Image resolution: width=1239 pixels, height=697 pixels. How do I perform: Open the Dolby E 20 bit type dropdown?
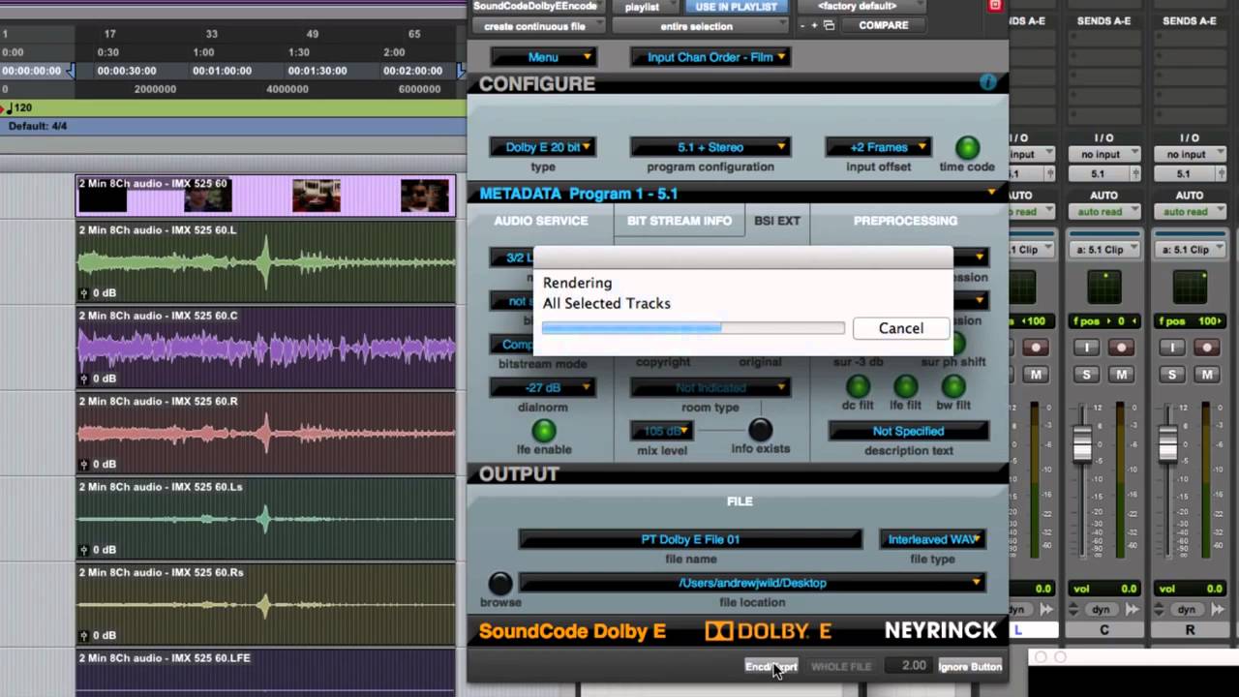click(543, 147)
